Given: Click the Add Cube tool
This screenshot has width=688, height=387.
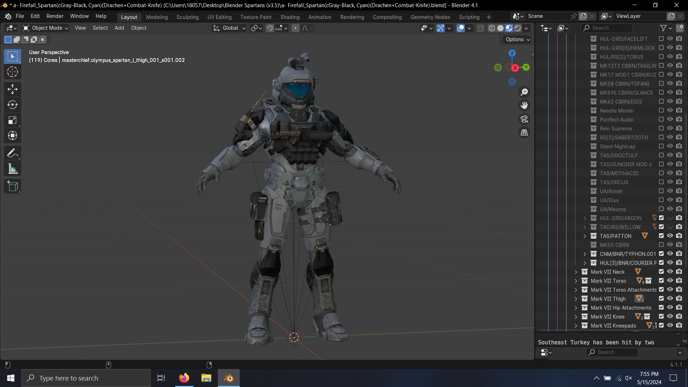Looking at the screenshot, I should coord(13,186).
